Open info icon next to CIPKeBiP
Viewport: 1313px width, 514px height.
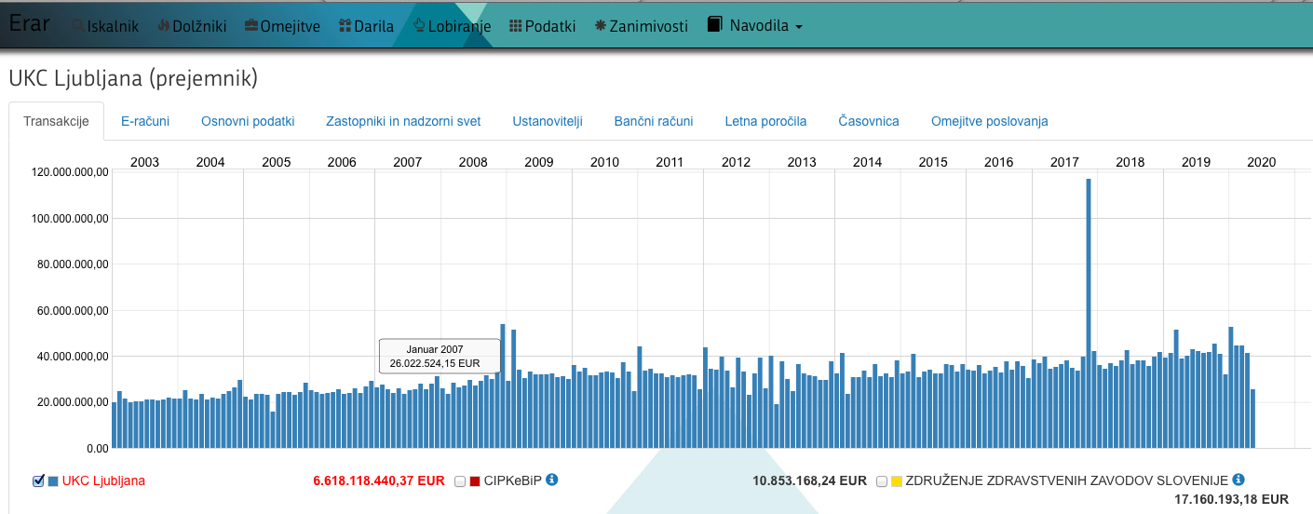551,480
